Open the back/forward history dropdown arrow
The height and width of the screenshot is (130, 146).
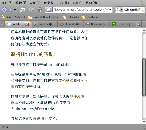(x=15, y=10)
